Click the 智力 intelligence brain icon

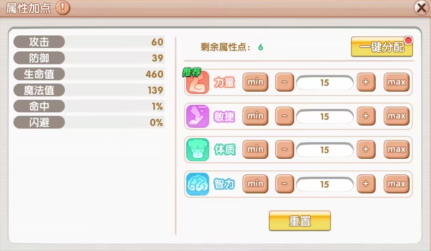click(x=198, y=184)
